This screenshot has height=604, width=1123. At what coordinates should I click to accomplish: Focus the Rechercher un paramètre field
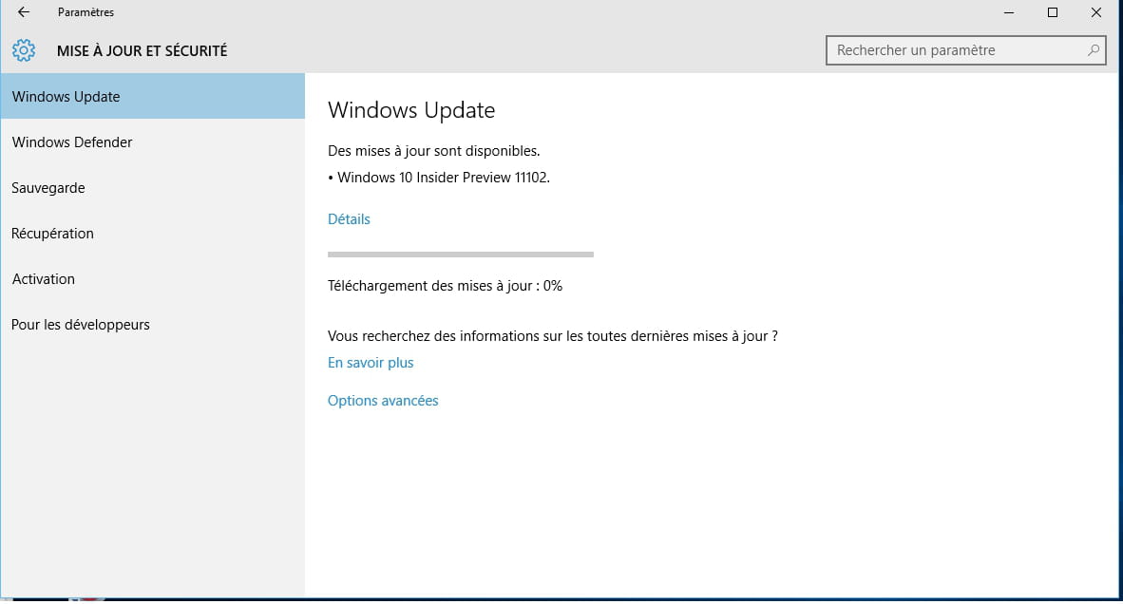965,51
